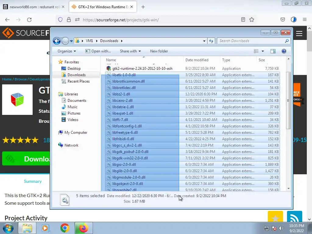312x234 pixels.
Task: Select libatk-1.0-0.dll file
Action: tap(193, 75)
